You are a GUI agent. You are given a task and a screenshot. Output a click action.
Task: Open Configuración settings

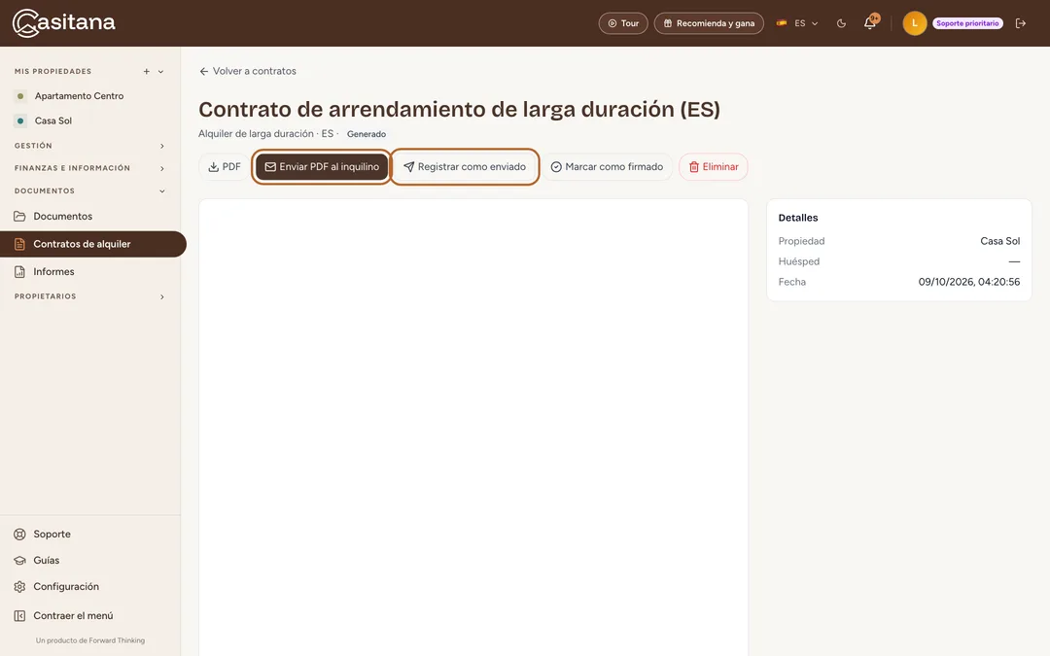tap(66, 586)
